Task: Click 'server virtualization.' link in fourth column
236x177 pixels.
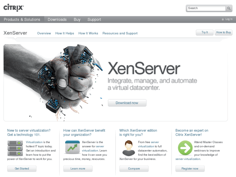Action: [188, 159]
